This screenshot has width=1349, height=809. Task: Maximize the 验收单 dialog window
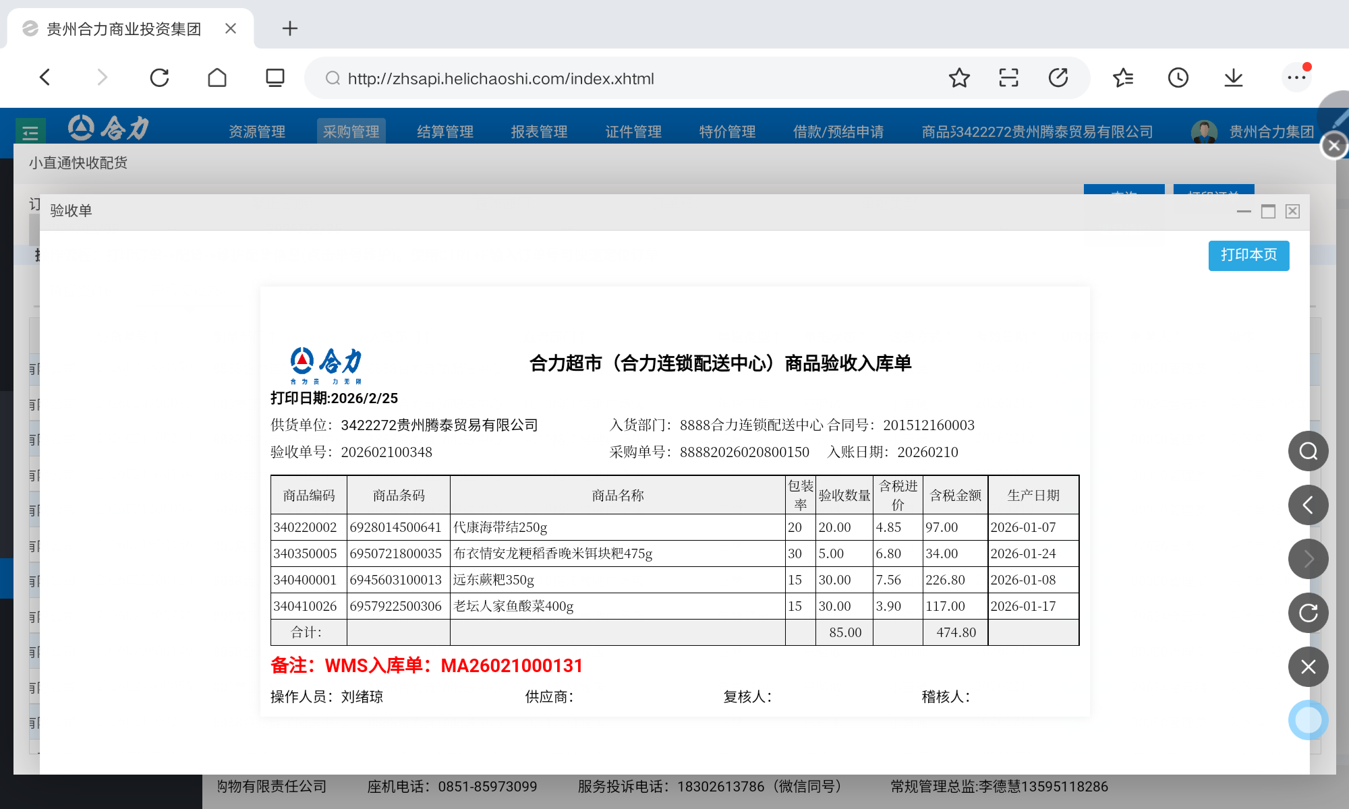click(x=1268, y=212)
